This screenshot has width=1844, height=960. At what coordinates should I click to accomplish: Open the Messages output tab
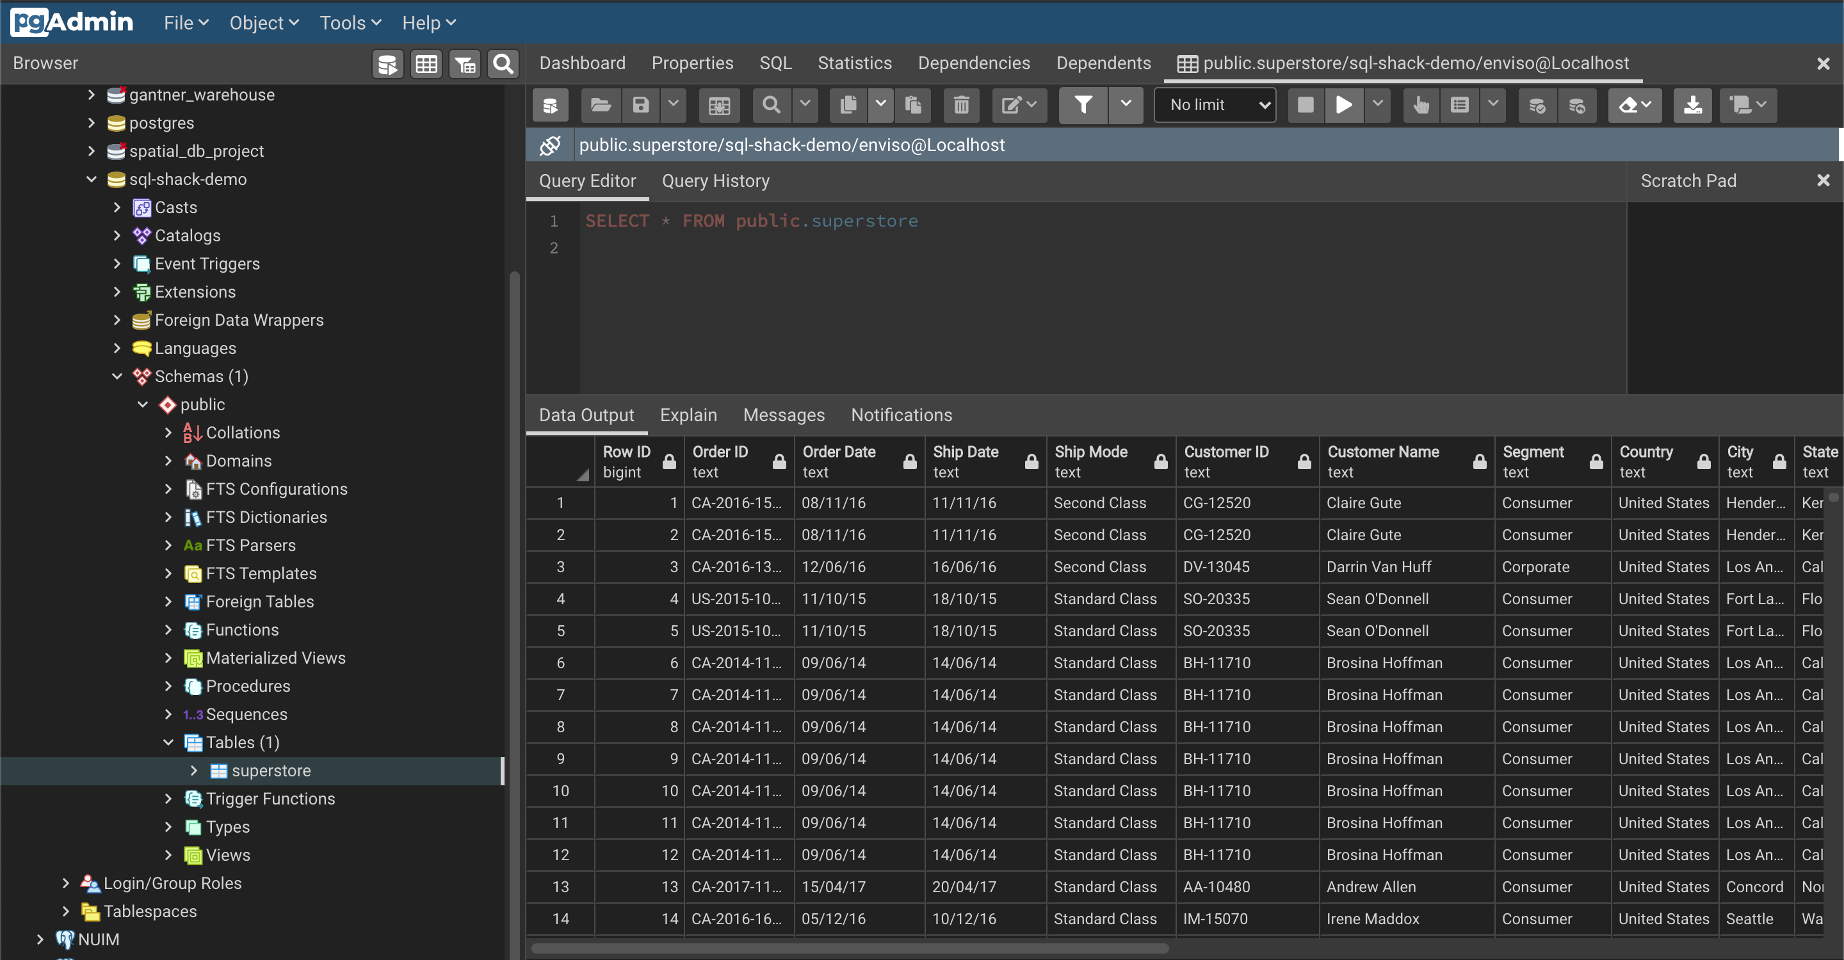[x=783, y=415]
